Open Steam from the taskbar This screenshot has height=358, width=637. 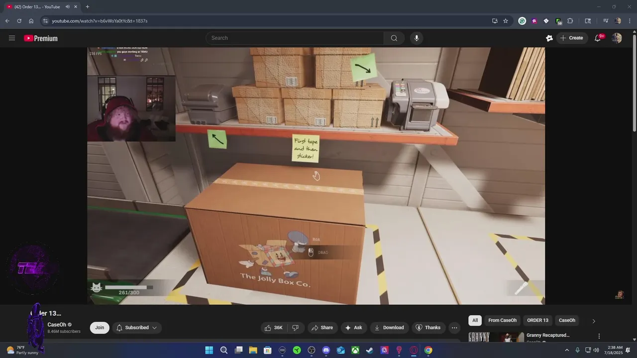tap(370, 350)
